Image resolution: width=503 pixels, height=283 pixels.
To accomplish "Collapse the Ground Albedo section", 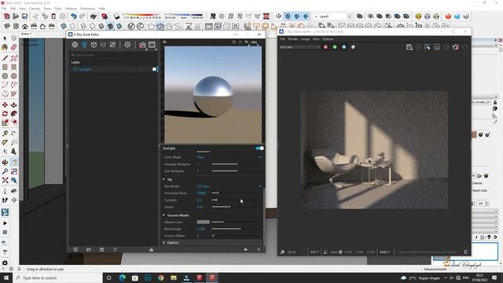I will (x=164, y=215).
